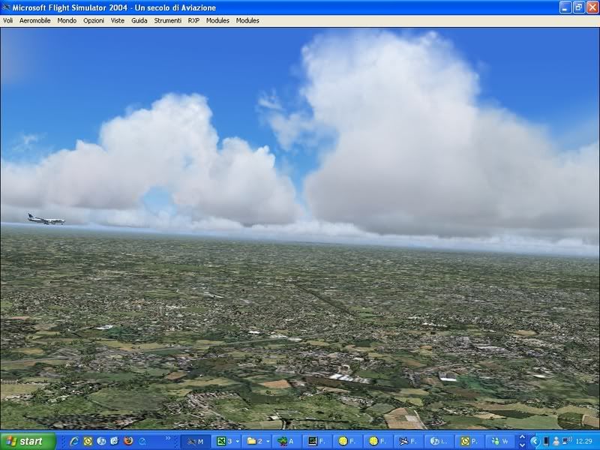Image resolution: width=600 pixels, height=450 pixels.
Task: Open the Voli menu
Action: (7, 21)
